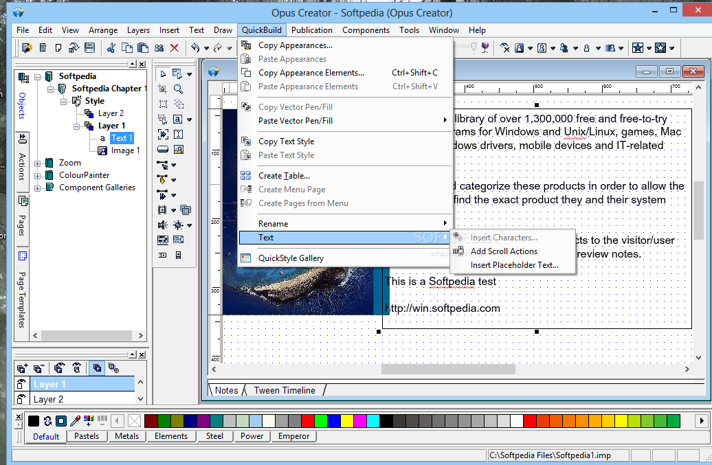Click the Paste clipboard toolbar icon
712x465 pixels.
tap(143, 47)
